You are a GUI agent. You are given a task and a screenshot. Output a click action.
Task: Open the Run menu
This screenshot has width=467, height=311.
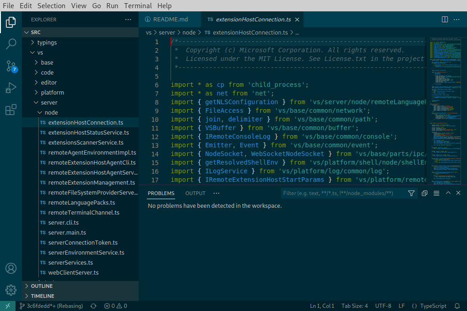click(x=112, y=5)
